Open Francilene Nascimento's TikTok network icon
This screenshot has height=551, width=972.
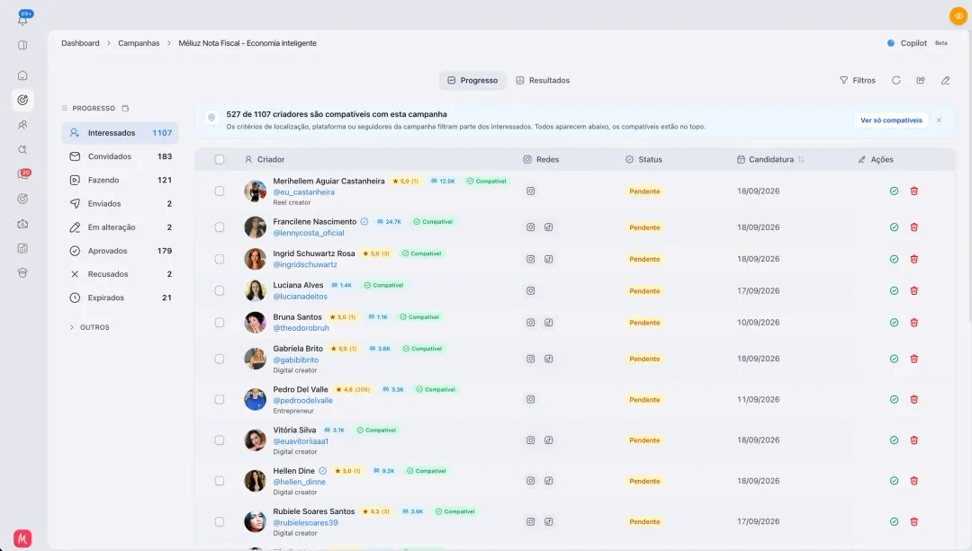(549, 227)
